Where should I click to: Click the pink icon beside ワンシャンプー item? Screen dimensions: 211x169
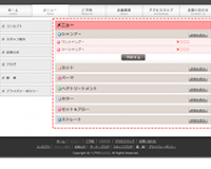coord(58,42)
